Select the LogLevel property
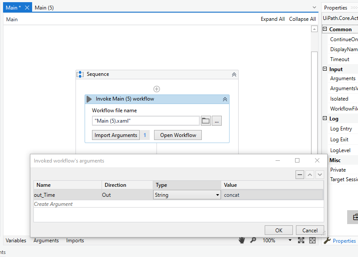This screenshot has width=358, height=257. (340, 150)
